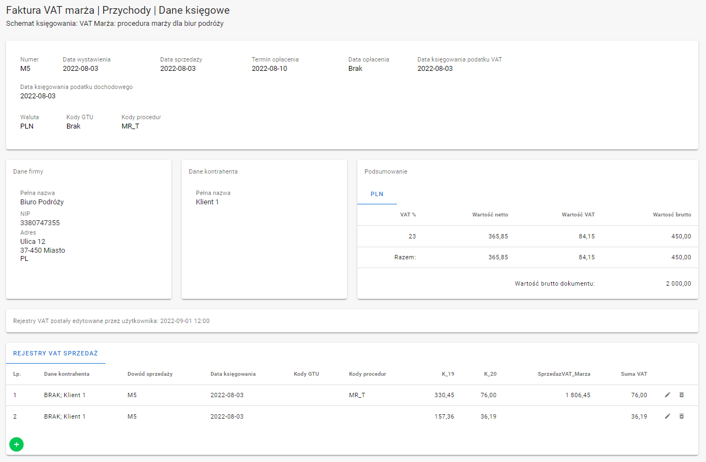Click the Wartość netto header in the summary
This screenshot has height=462, width=706.
pyautogui.click(x=490, y=215)
